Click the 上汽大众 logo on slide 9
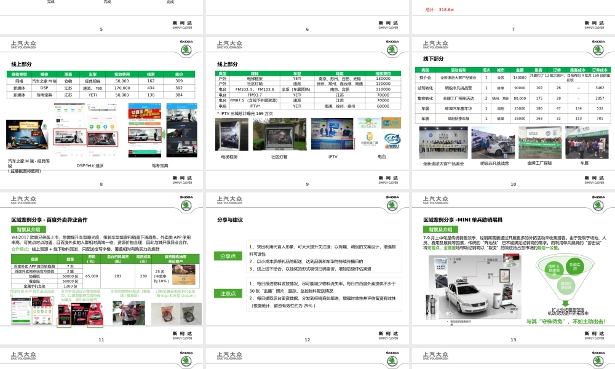This screenshot has width=615, height=369. 229,44
